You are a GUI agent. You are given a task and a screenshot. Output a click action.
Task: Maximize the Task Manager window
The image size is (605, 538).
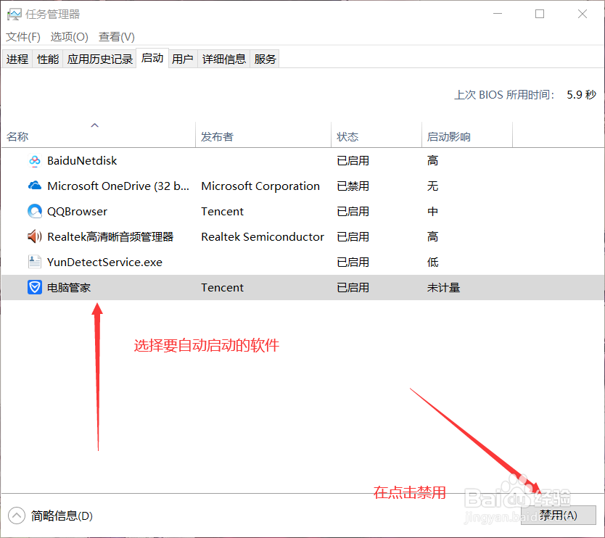(540, 14)
